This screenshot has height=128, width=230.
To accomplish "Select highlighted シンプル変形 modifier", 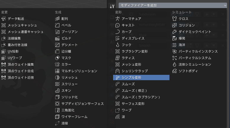I will (141, 78).
